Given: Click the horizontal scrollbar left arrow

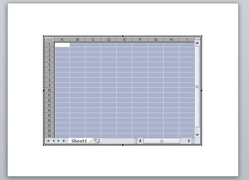Looking at the screenshot, I should [141, 141].
